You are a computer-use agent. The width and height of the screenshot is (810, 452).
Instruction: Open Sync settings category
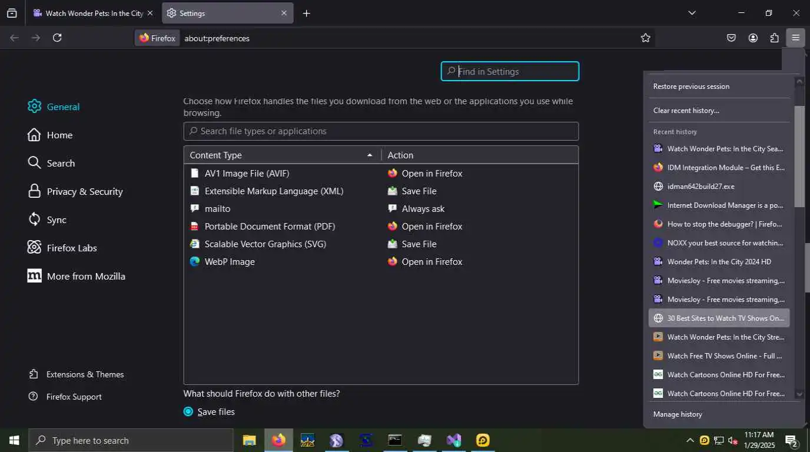point(47,220)
